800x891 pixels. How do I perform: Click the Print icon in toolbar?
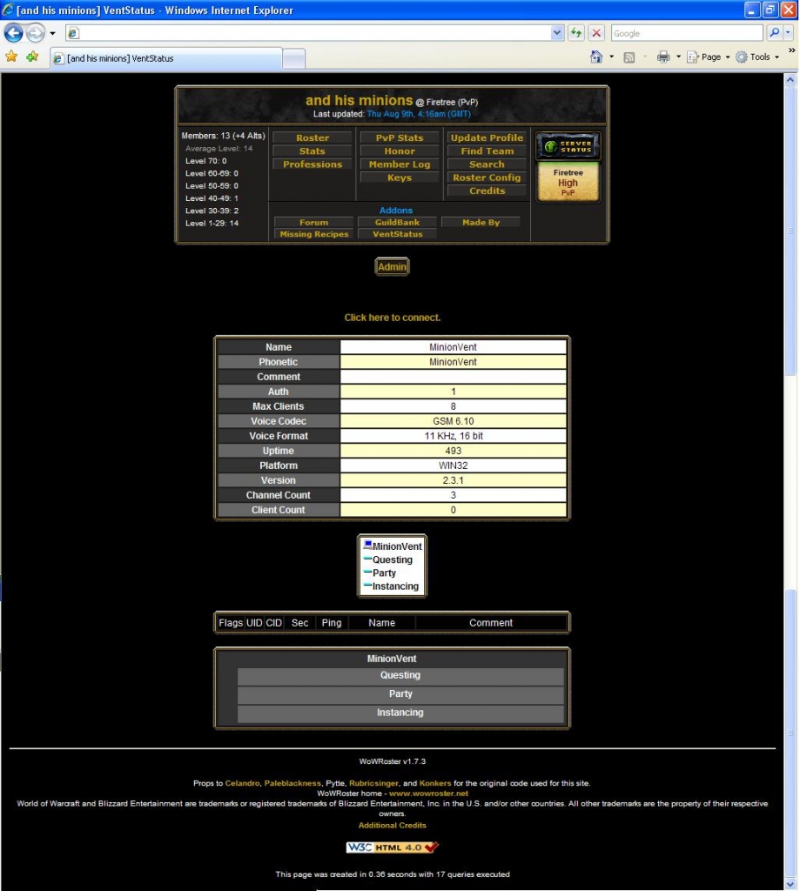point(663,57)
